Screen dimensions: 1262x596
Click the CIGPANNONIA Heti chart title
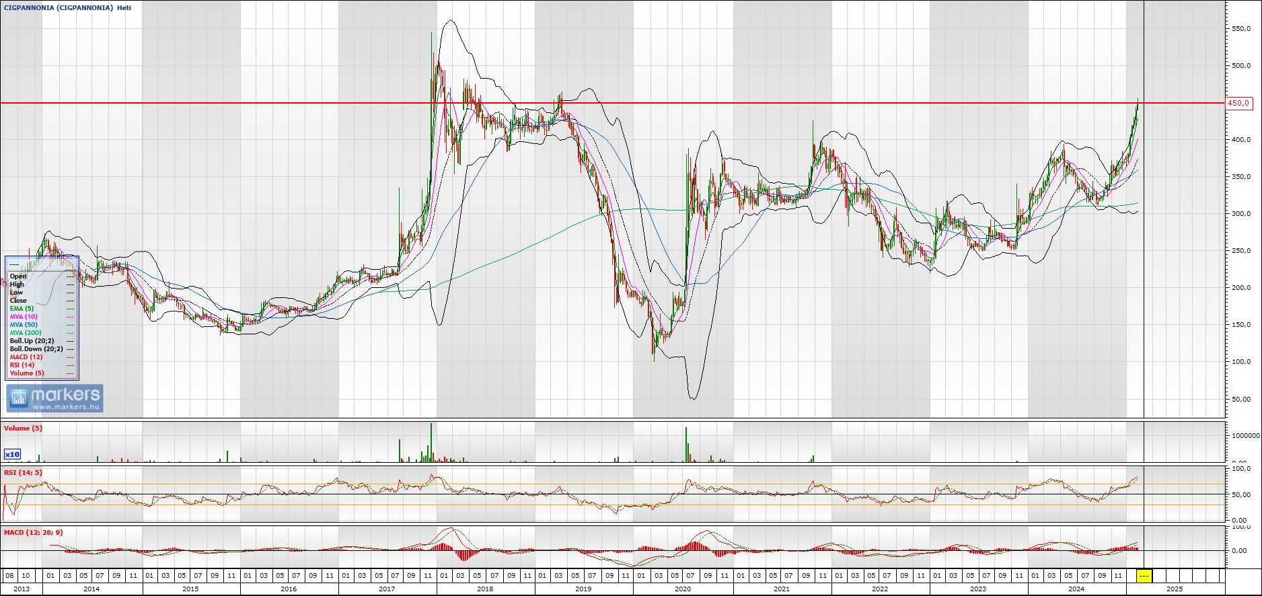pos(67,8)
